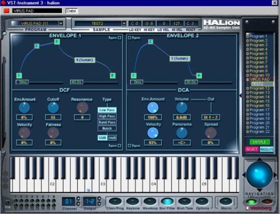Click Envelope 2 zoom slider at 30.0s
This screenshot has height=214, width=280.
tap(191, 82)
